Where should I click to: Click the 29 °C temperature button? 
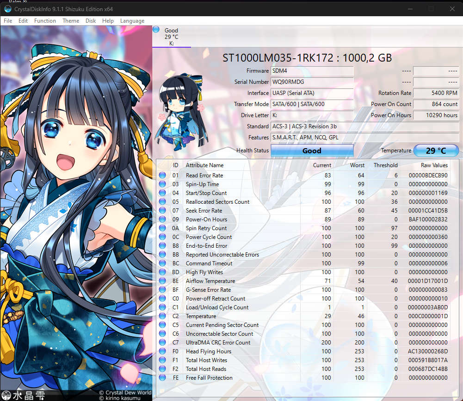tap(435, 150)
